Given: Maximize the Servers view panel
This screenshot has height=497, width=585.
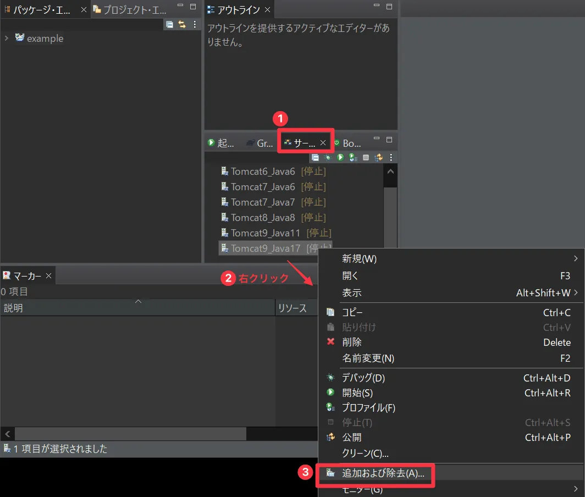Looking at the screenshot, I should click(389, 139).
